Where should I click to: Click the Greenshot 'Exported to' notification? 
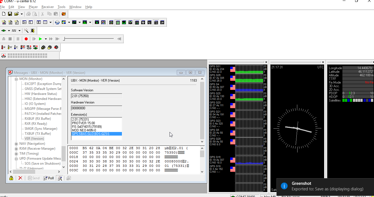(325, 186)
